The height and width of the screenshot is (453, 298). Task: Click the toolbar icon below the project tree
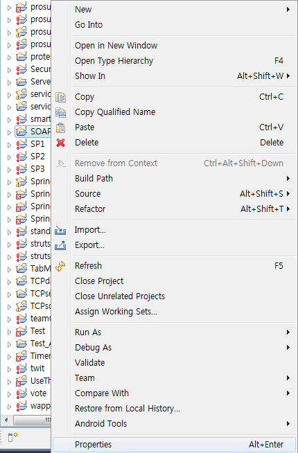click(x=12, y=437)
